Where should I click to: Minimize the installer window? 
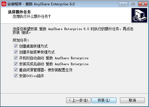123,4
